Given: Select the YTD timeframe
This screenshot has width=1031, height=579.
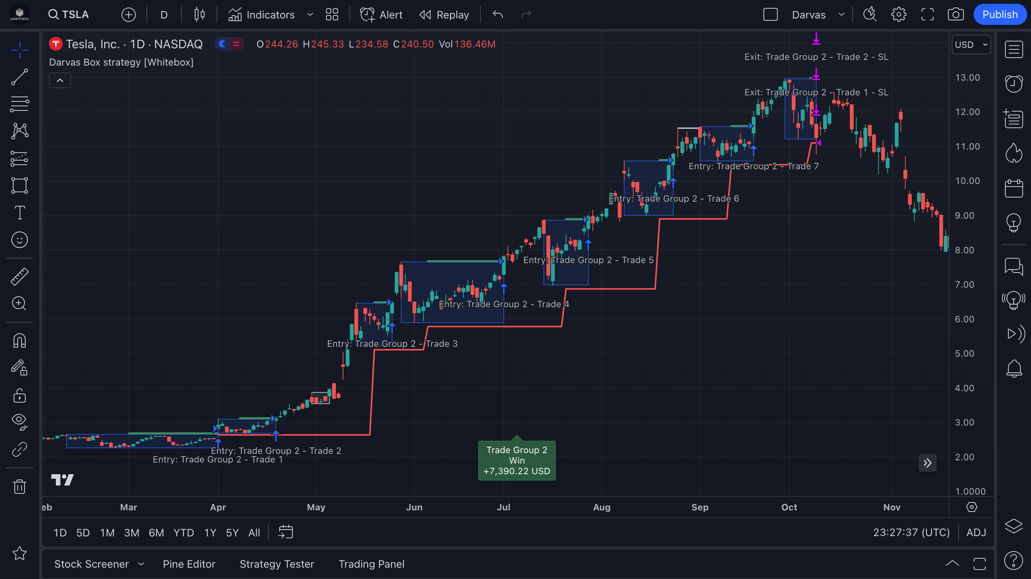Looking at the screenshot, I should 183,532.
